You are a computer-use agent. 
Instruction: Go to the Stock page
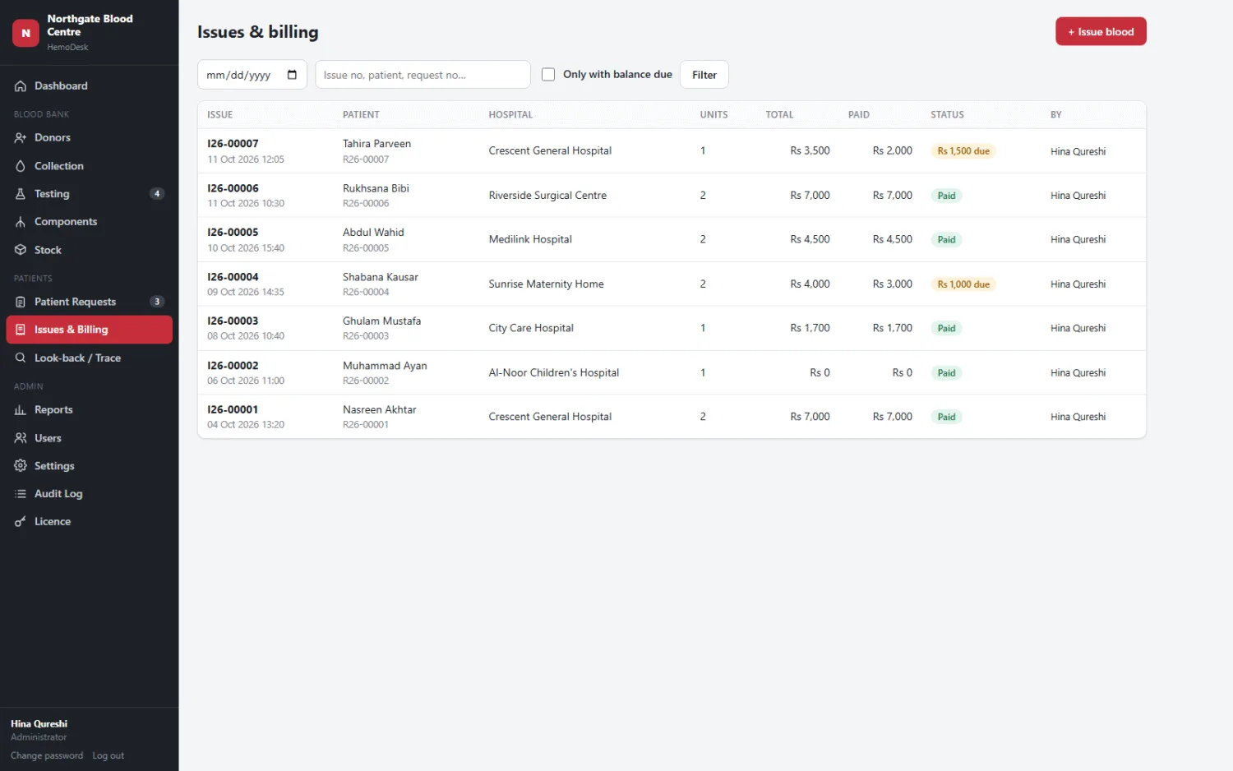point(89,250)
